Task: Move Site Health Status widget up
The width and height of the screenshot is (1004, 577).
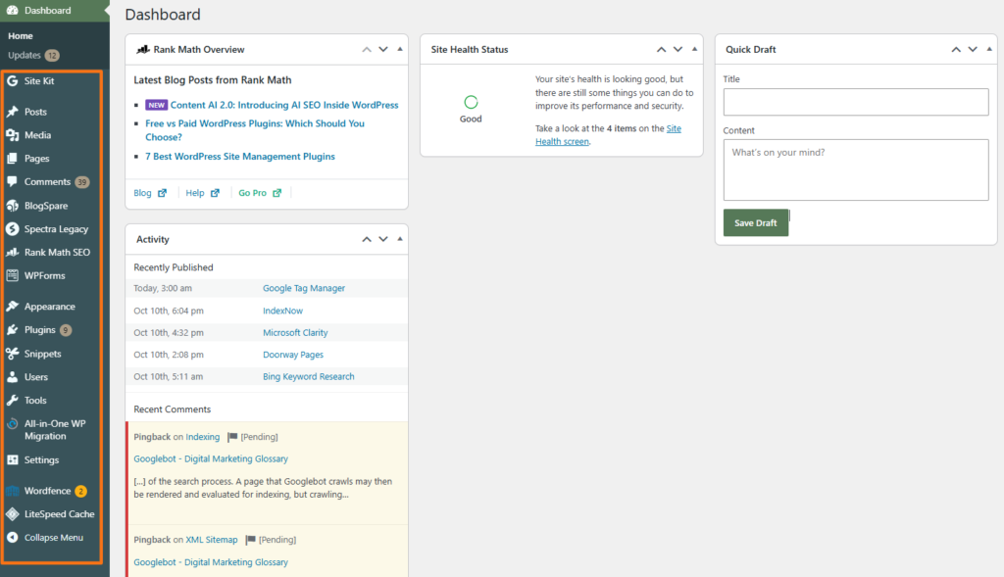Action: [661, 49]
